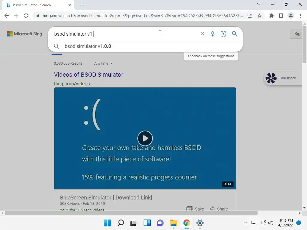Open Task View from taskbar
This screenshot has width=307, height=230.
click(x=133, y=223)
